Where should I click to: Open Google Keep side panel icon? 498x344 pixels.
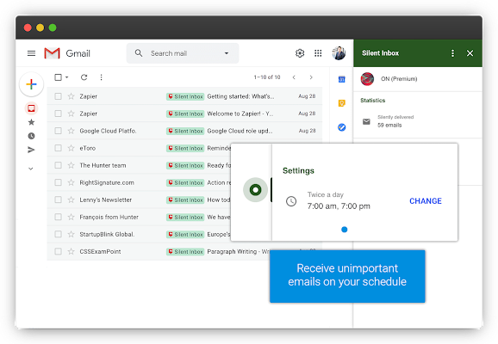point(341,103)
